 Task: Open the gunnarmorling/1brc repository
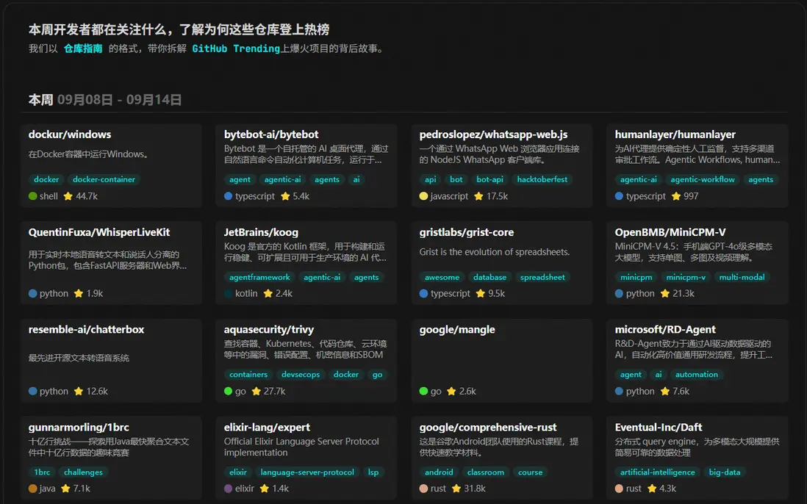(x=78, y=427)
